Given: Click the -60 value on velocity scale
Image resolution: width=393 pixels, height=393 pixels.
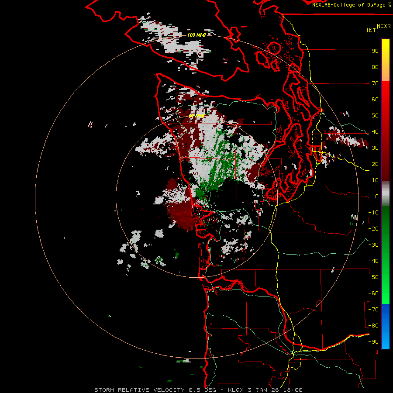Looking at the screenshot, I should [x=373, y=293].
